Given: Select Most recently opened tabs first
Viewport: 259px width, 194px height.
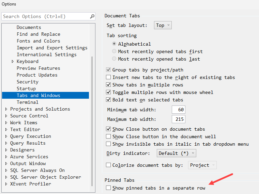Looking at the screenshot, I should click(x=114, y=51).
